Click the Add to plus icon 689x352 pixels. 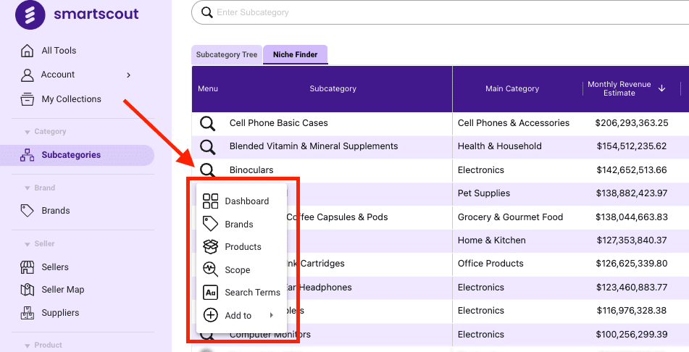pos(211,315)
